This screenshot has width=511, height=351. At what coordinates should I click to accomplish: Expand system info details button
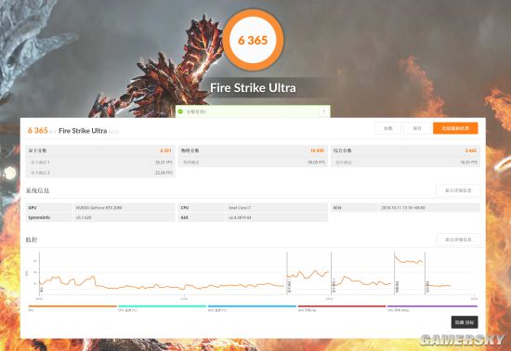pos(458,190)
